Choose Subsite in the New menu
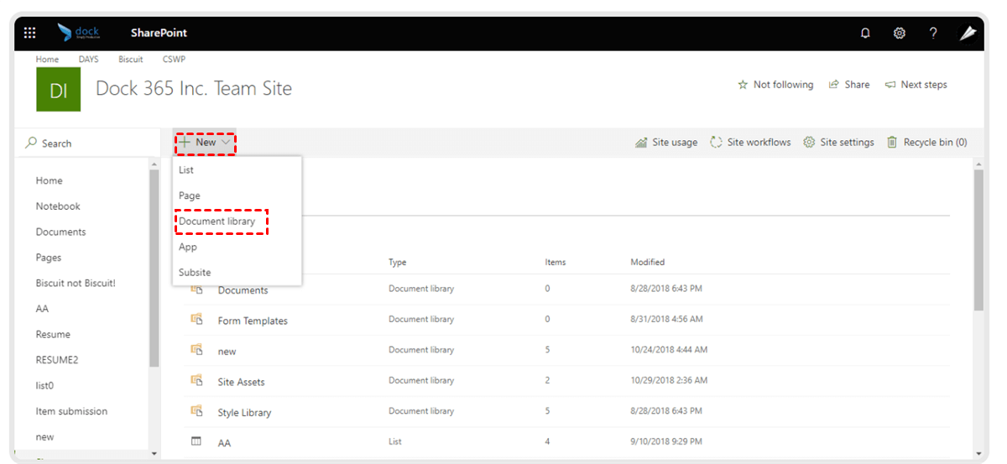This screenshot has width=1007, height=464. tap(195, 273)
